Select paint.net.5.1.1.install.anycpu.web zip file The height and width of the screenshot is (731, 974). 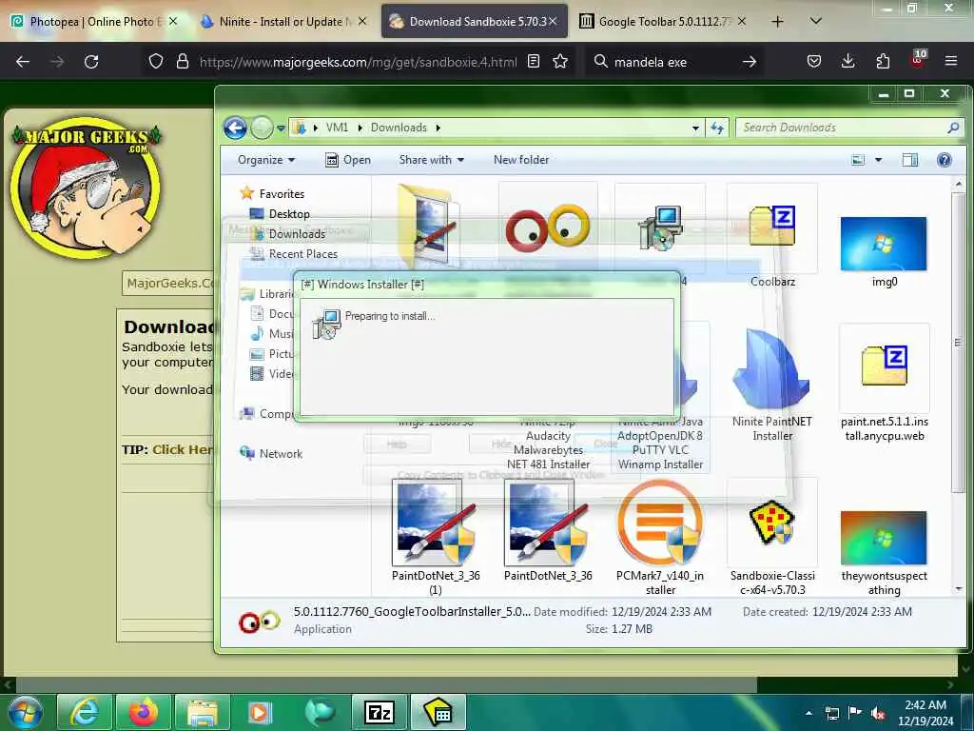pos(884,385)
